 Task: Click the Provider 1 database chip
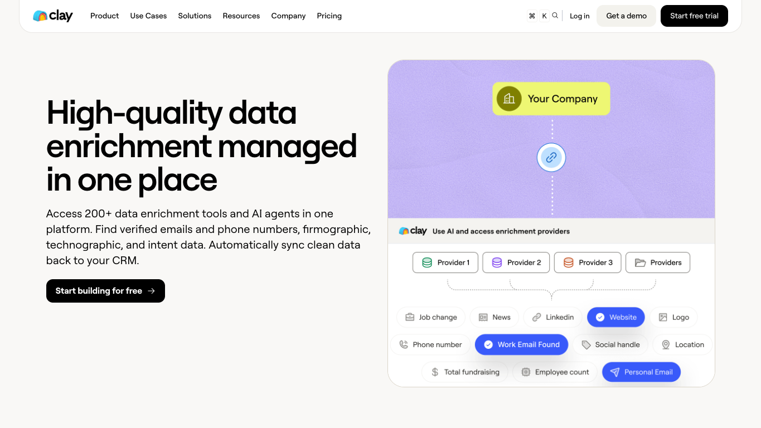445,262
